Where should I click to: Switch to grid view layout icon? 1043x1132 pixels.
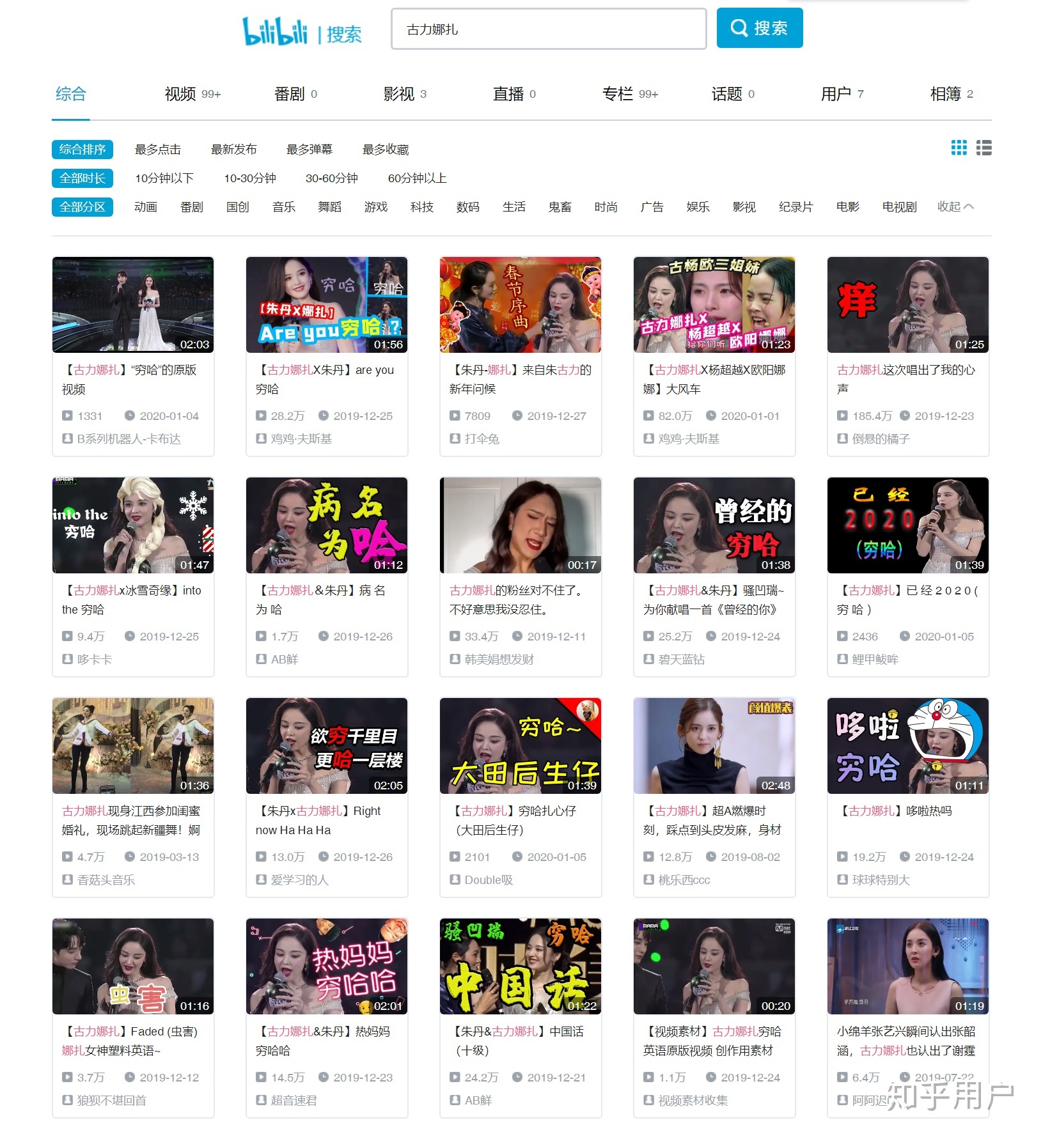959,148
